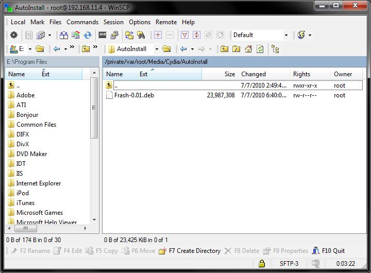Open the Default transfer settings dropdown

286,35
